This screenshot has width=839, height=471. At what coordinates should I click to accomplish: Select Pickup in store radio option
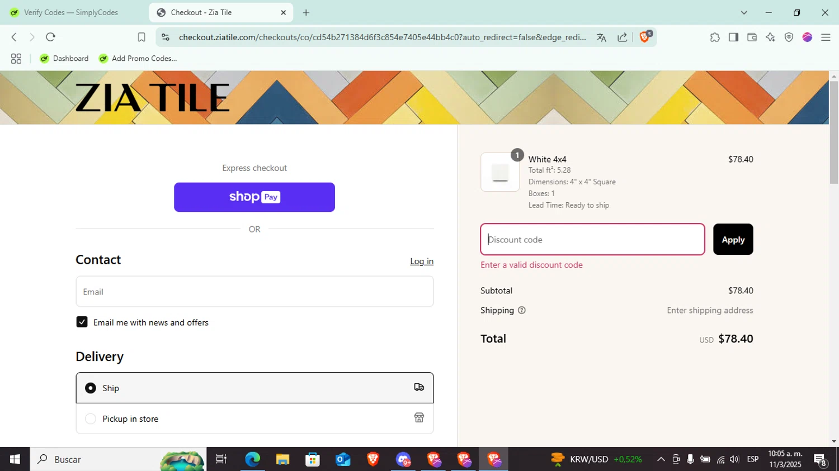point(91,418)
